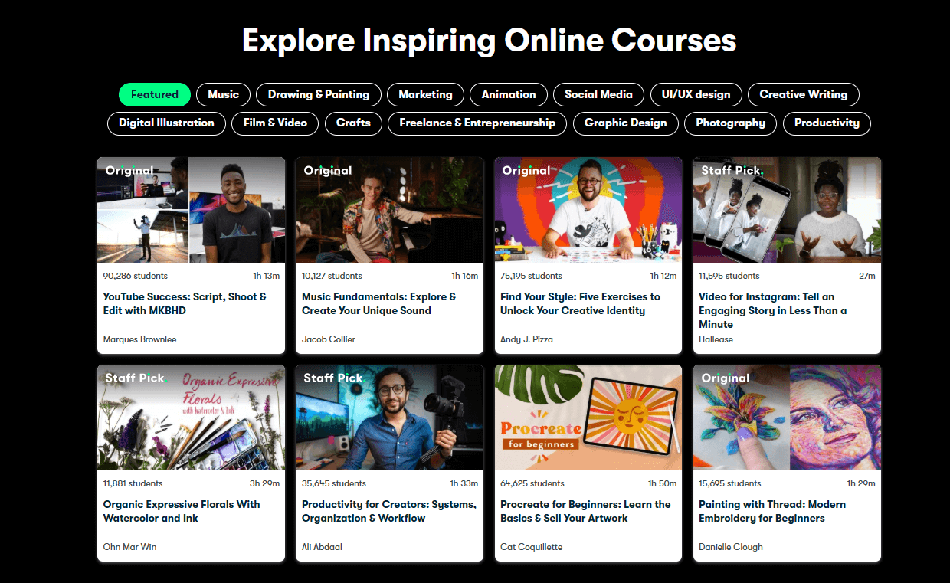Open Creative Writing courses
The image size is (950, 583).
pyautogui.click(x=803, y=94)
